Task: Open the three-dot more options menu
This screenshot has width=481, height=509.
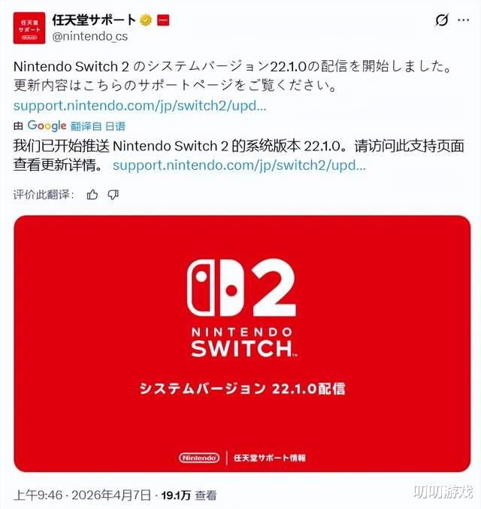Action: pyautogui.click(x=463, y=20)
